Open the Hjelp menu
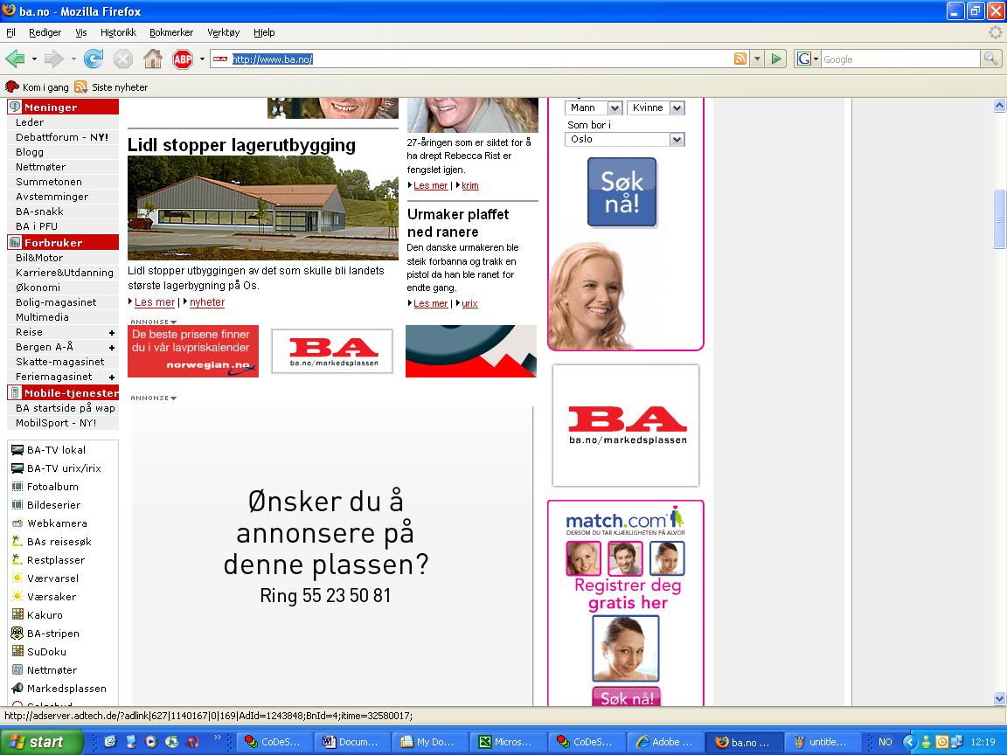 pos(264,32)
